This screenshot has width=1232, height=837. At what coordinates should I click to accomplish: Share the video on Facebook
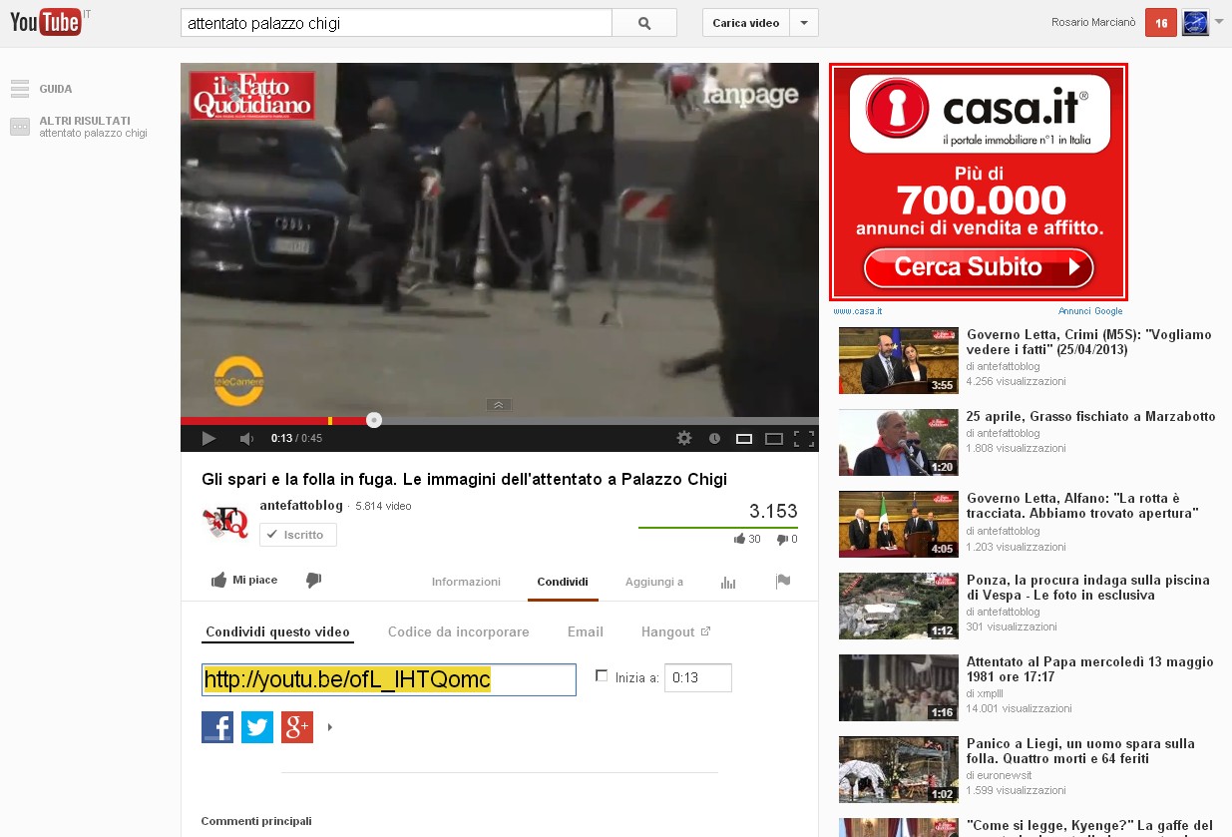[x=217, y=727]
